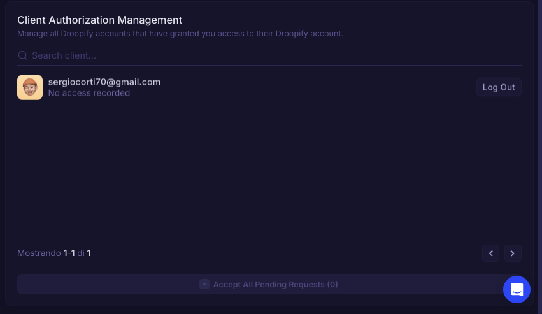The height and width of the screenshot is (314, 542).
Task: Open the blue chat support widget
Action: (517, 289)
